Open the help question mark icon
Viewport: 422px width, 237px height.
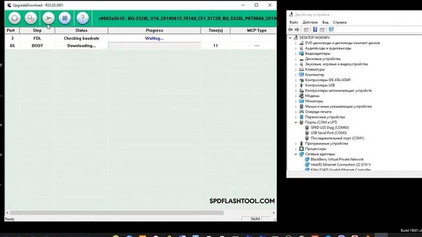click(x=82, y=18)
